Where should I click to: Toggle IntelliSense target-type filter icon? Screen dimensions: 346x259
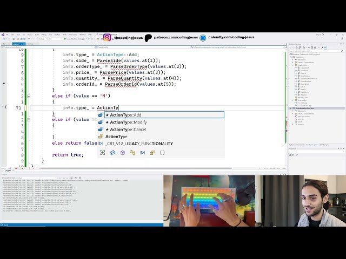pyautogui.click(x=102, y=153)
